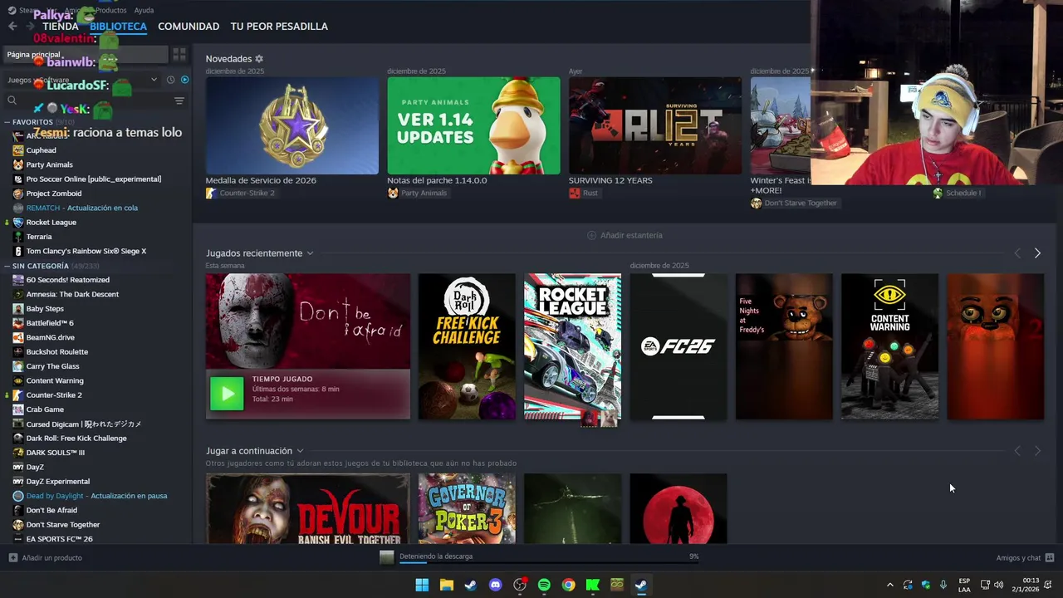Toggle the ready-to-play filter icon
The width and height of the screenshot is (1063, 598).
point(184,80)
